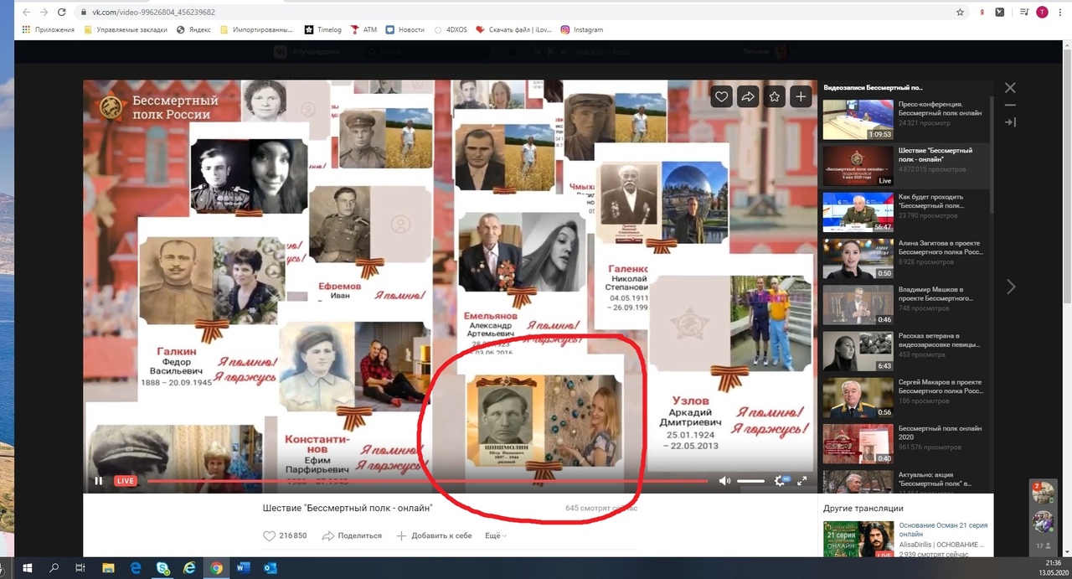The image size is (1072, 579).
Task: Open the Timelog bookmark
Action: click(x=323, y=29)
